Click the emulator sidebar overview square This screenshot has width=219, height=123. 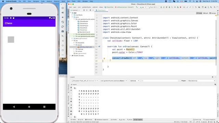coord(63,50)
